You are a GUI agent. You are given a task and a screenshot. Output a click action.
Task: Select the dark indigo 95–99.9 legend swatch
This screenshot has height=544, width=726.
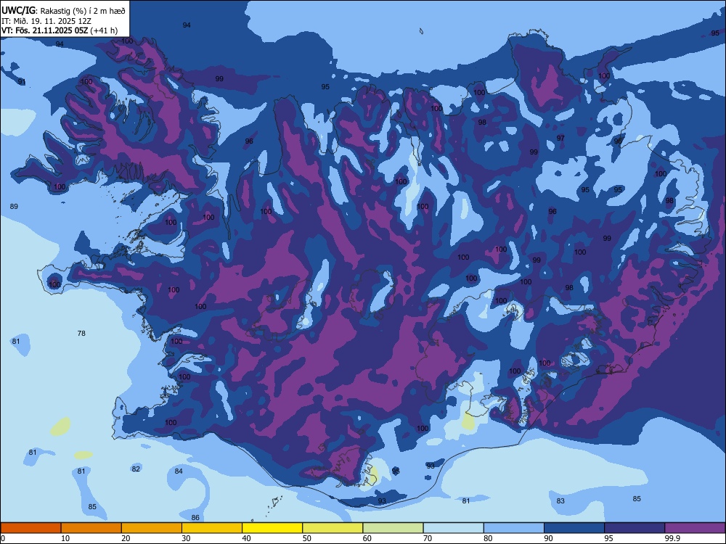635,528
